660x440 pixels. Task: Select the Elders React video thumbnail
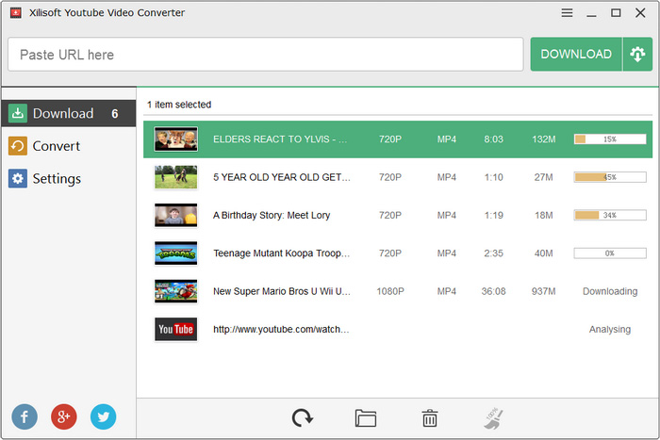[175, 139]
